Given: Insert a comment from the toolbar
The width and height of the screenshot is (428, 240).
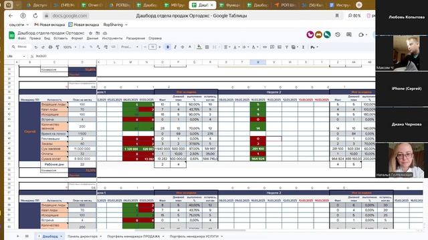Looking at the screenshot, I should [x=272, y=47].
